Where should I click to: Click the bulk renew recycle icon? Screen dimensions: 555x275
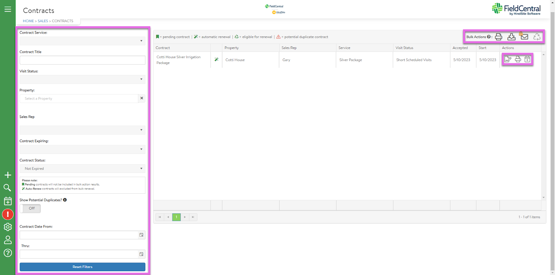tap(537, 37)
